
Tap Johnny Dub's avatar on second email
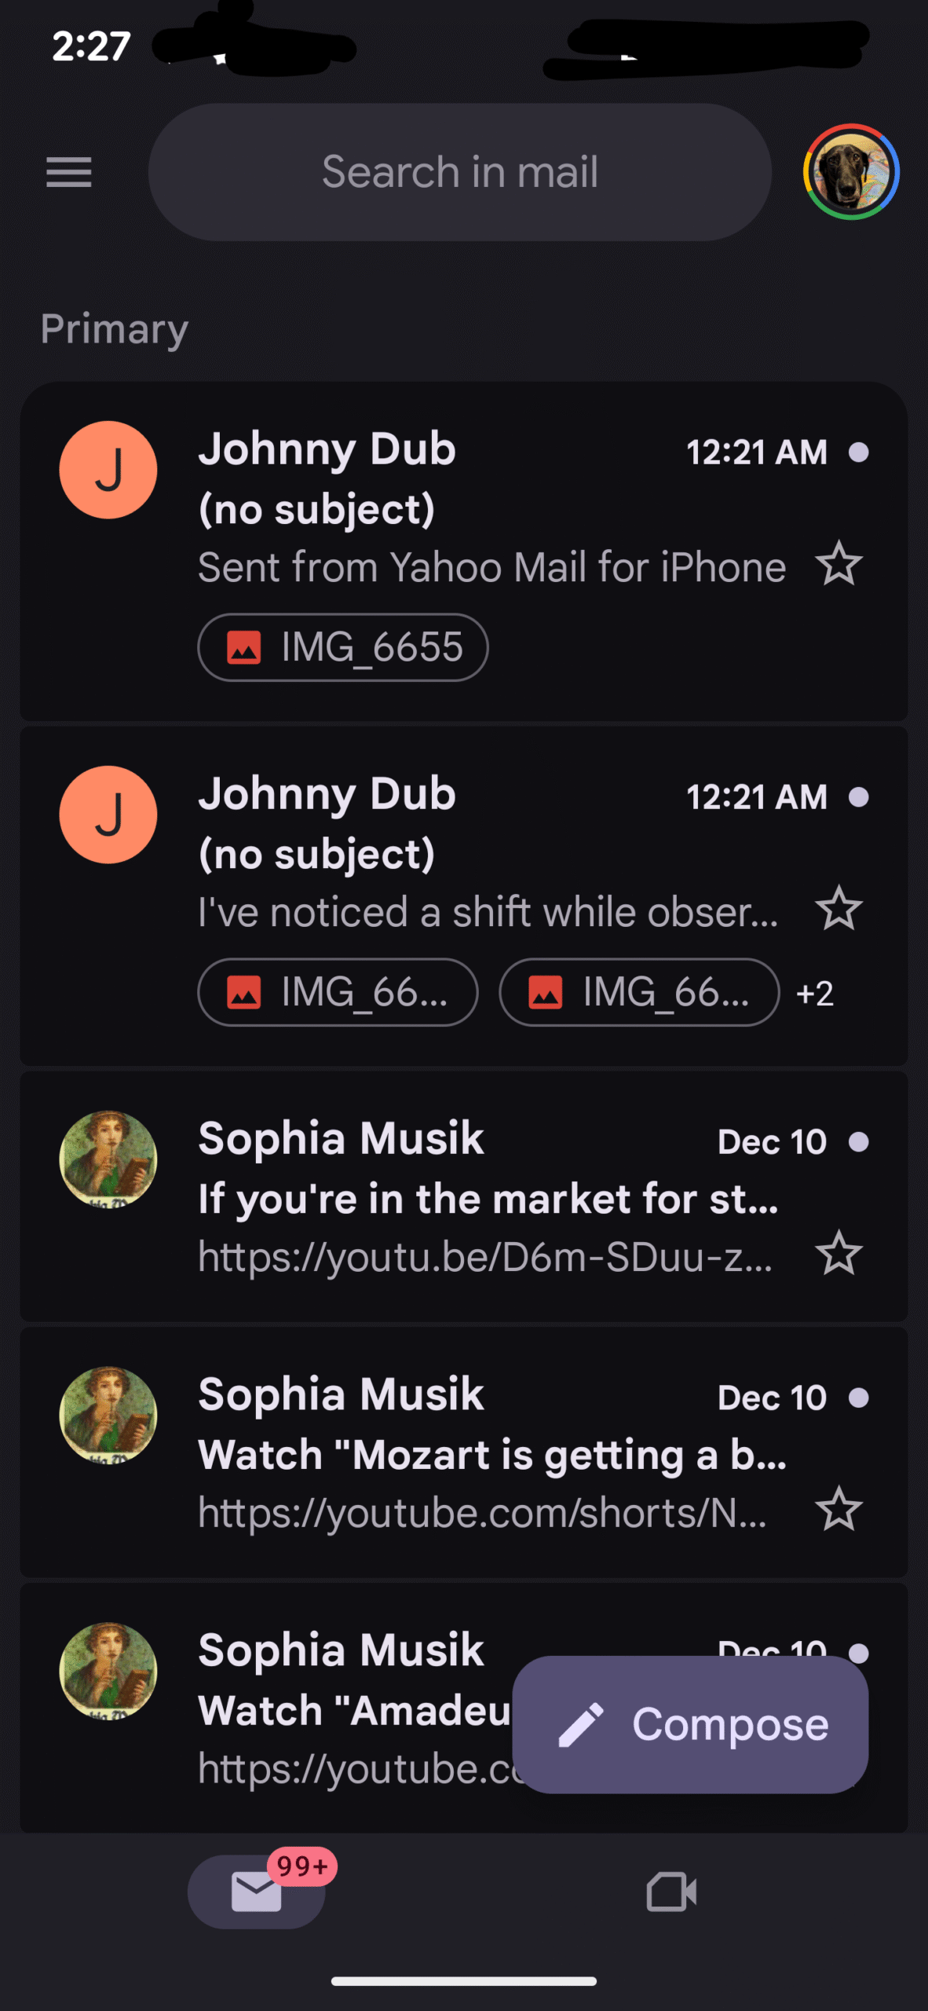pyautogui.click(x=108, y=815)
